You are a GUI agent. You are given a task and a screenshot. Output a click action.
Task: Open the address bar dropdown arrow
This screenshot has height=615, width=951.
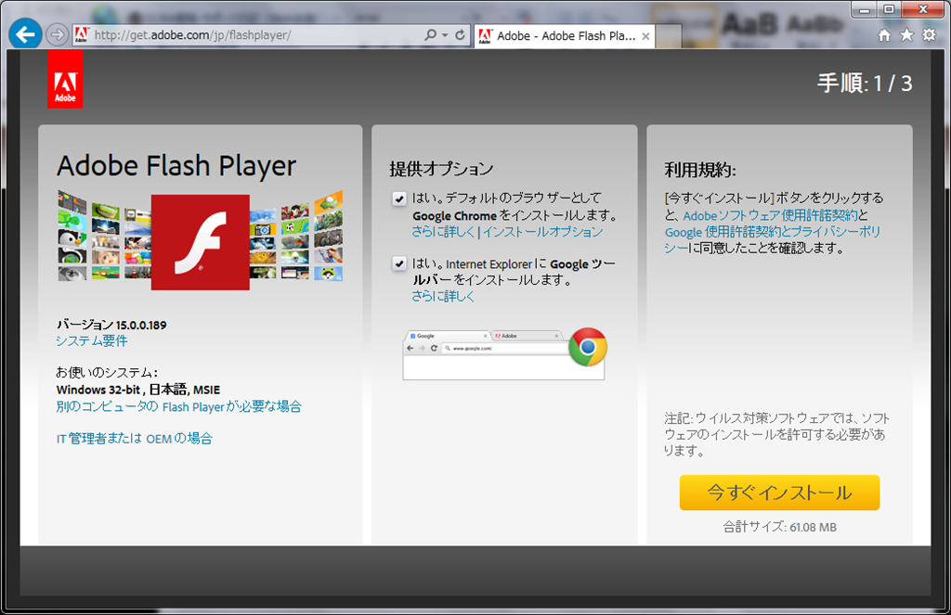(x=445, y=35)
